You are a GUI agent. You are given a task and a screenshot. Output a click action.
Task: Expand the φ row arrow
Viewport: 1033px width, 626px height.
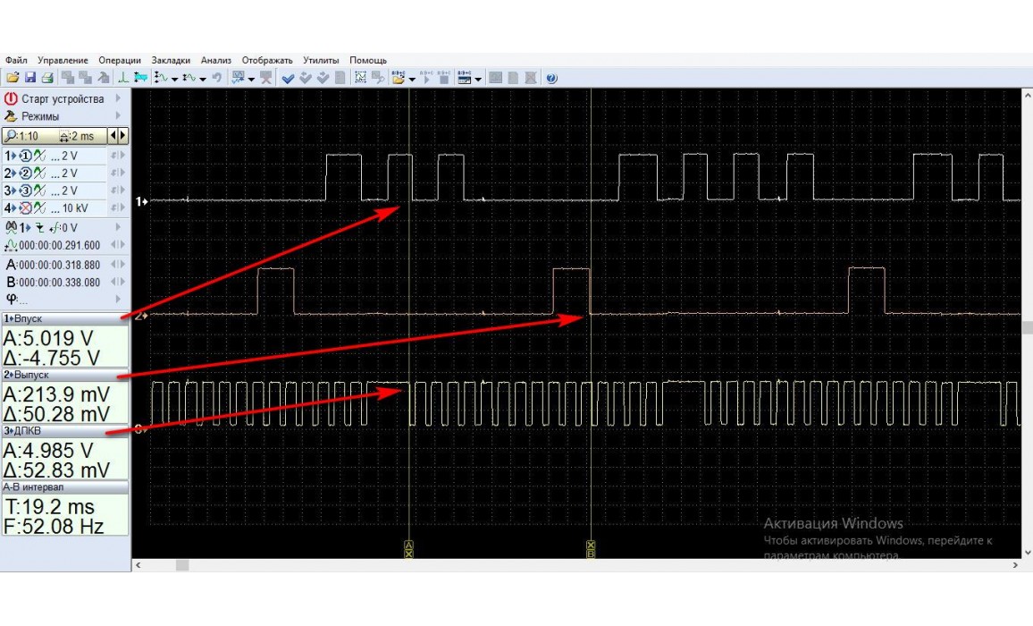pos(118,300)
